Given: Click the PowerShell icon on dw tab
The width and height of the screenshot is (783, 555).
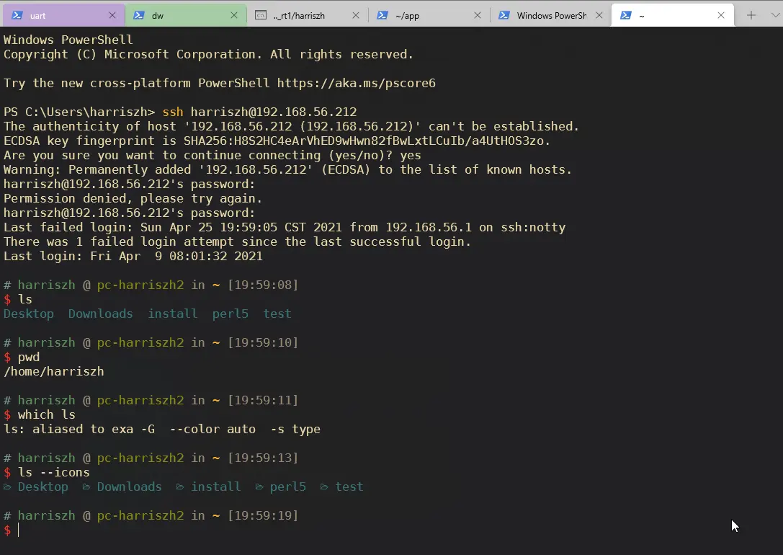Looking at the screenshot, I should click(x=139, y=15).
